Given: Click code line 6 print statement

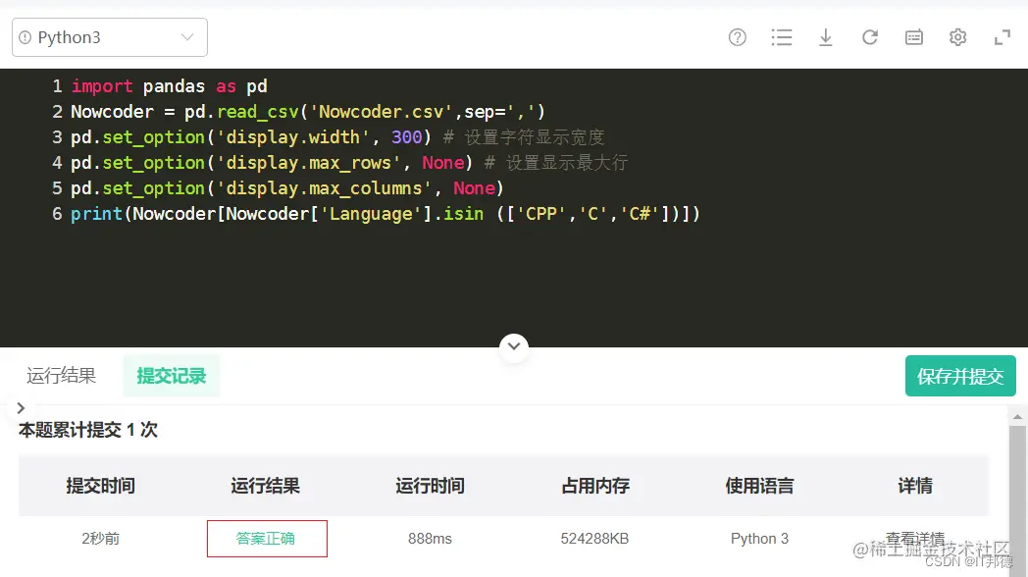Looking at the screenshot, I should pyautogui.click(x=385, y=214).
